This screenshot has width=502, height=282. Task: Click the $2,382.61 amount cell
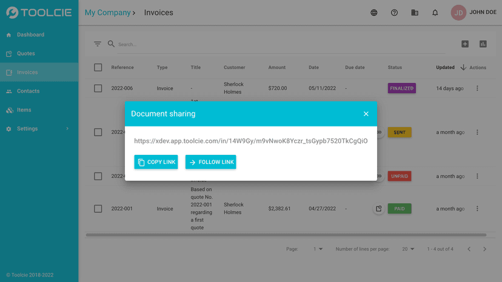pyautogui.click(x=279, y=209)
